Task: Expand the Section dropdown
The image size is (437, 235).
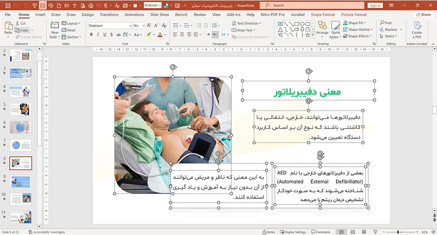Action: click(x=71, y=37)
